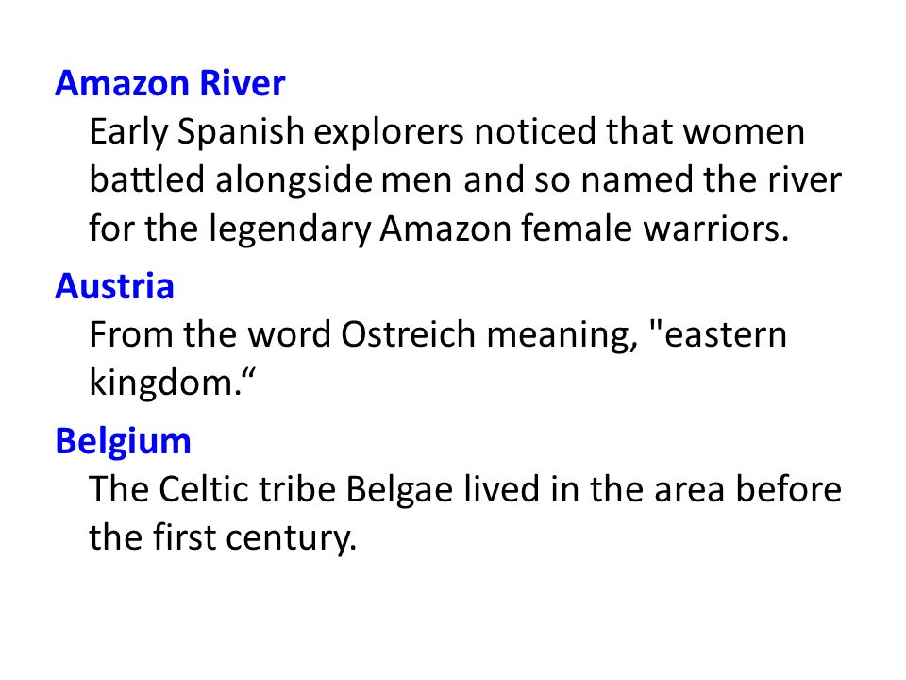Screen dimensions: 906x680
Task: Click the Amazon River heading
Action: pos(170,83)
